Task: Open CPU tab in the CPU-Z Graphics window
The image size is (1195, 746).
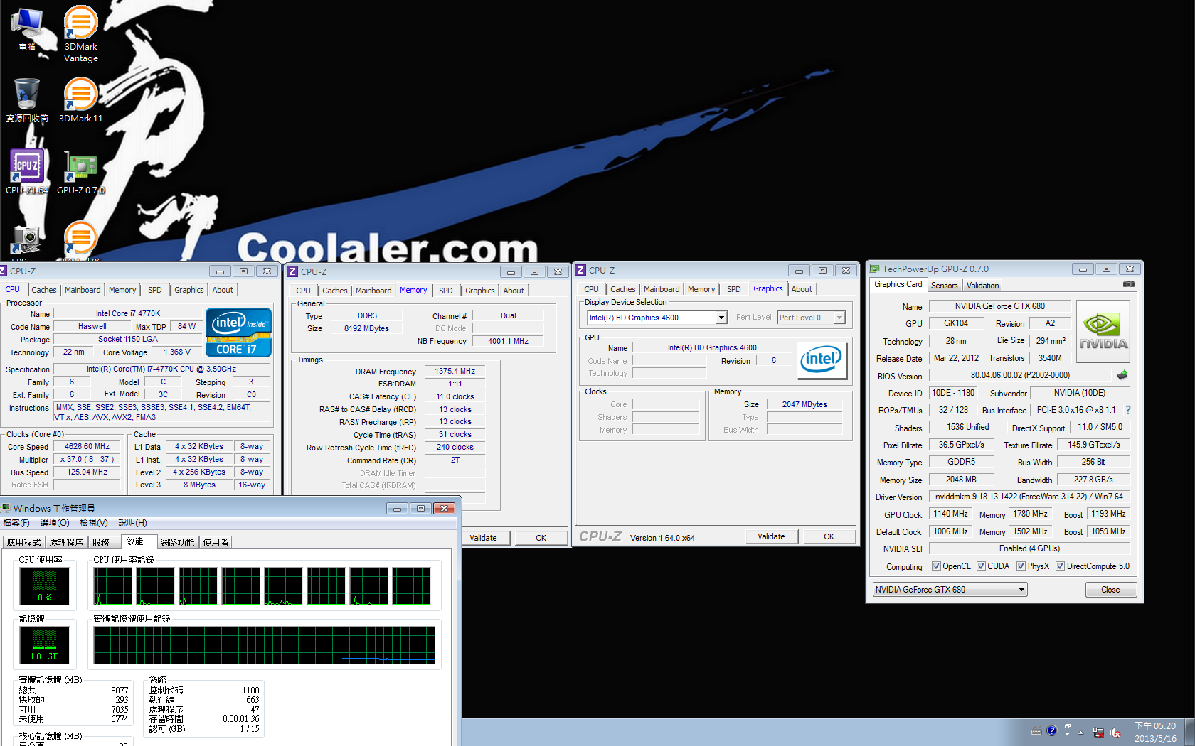Action: point(591,289)
